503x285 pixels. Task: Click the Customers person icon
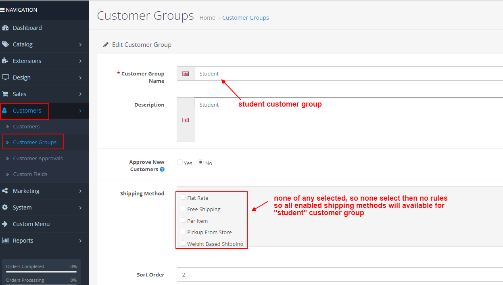coord(4,111)
